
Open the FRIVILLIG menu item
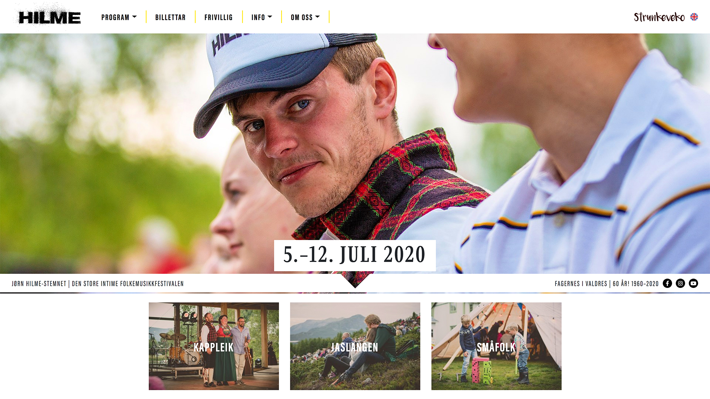[x=218, y=17]
